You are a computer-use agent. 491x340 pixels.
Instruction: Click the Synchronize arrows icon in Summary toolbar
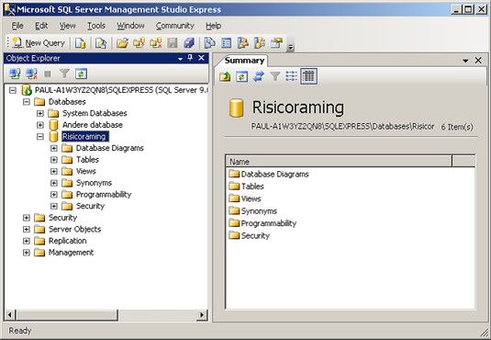259,76
